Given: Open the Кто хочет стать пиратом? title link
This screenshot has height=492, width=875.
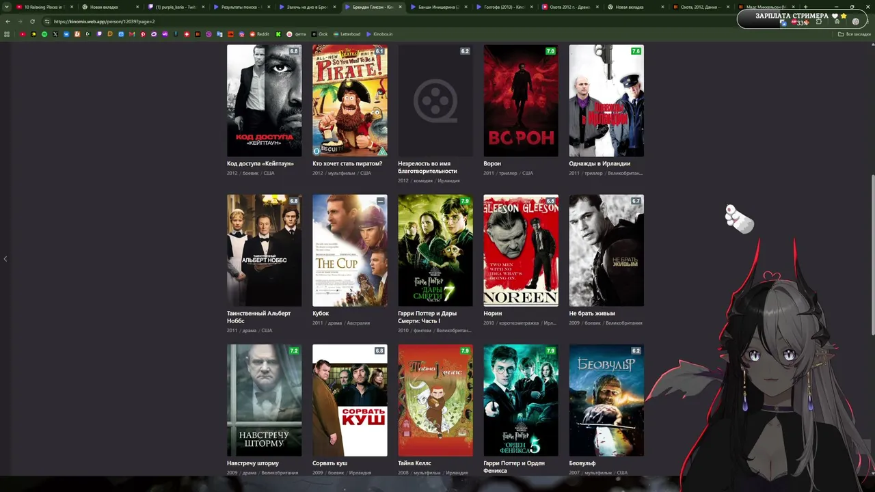Looking at the screenshot, I should [347, 164].
